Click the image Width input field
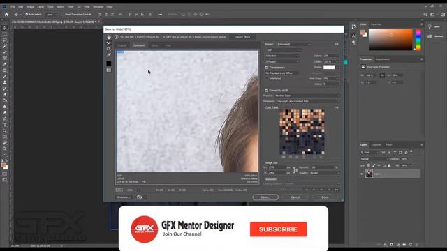This screenshot has width=447, height=251. pos(277,167)
